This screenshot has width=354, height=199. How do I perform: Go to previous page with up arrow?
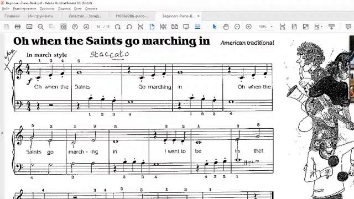75,27
